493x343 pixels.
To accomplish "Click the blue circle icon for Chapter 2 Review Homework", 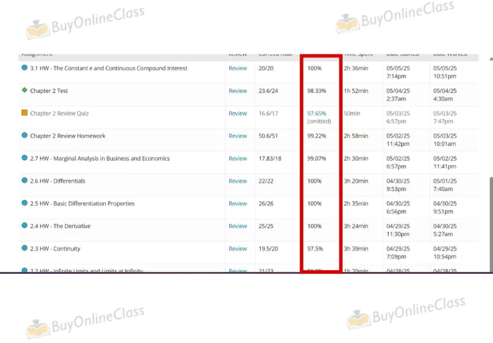I will tap(25, 136).
